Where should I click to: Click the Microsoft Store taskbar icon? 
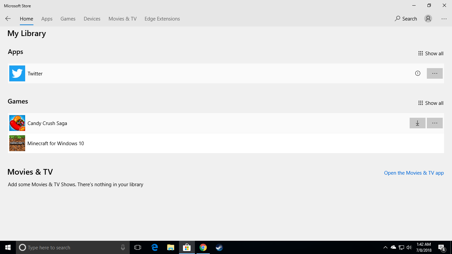point(187,247)
